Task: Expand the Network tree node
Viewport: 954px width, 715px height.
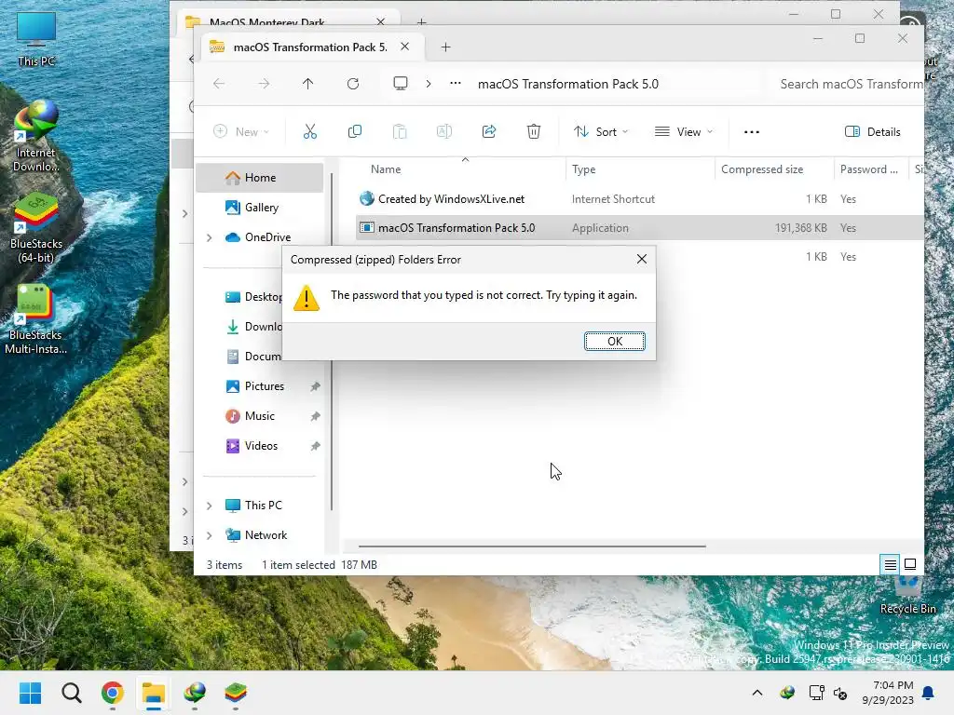Action: (x=210, y=535)
